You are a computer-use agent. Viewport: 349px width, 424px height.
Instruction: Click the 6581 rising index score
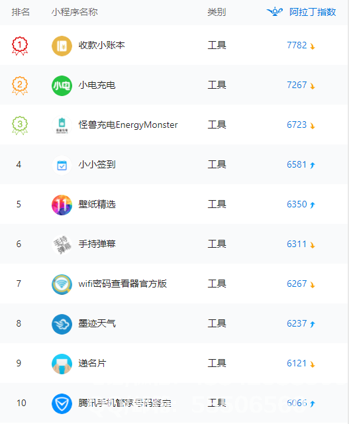click(x=297, y=164)
